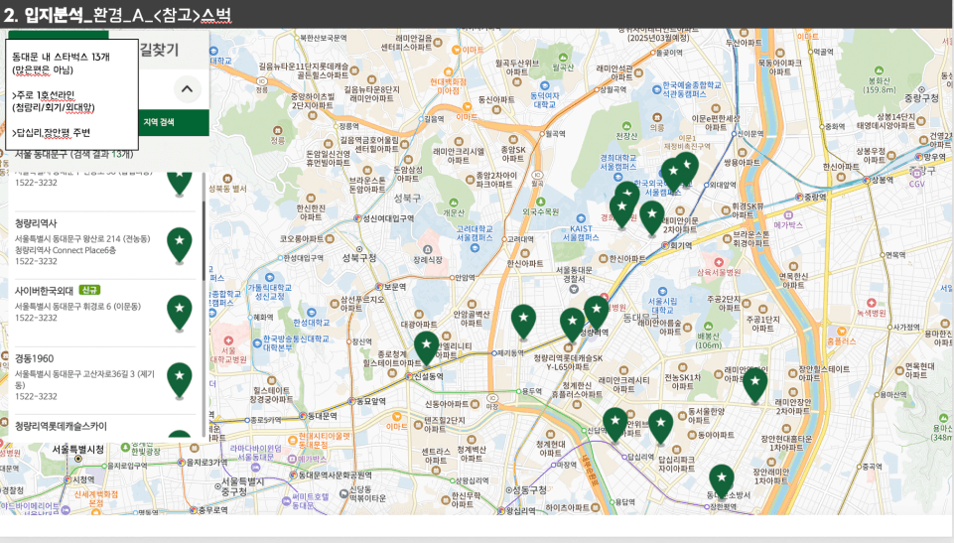
Task: Click the 한국예술종합학교 석관동캠퍼스 icon
Action: (x=656, y=89)
